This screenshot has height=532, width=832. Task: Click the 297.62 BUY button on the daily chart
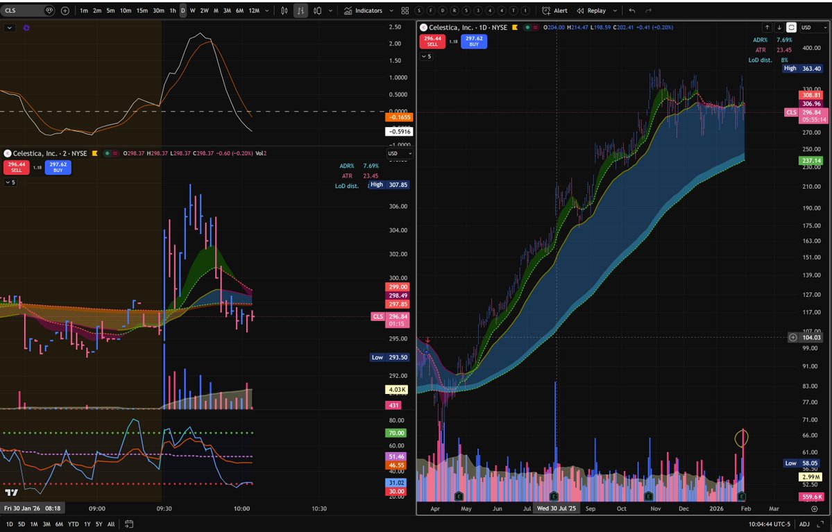pyautogui.click(x=474, y=41)
